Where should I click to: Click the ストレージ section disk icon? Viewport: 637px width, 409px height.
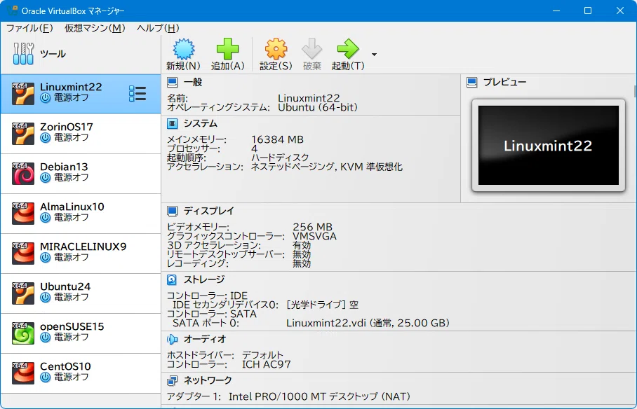coord(173,279)
